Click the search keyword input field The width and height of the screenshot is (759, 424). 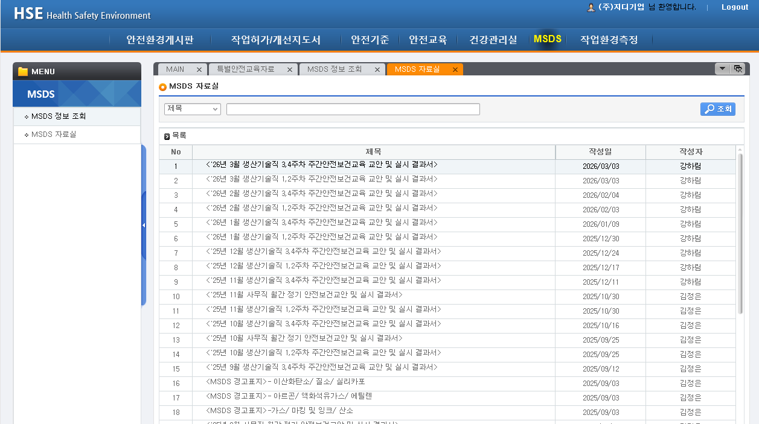click(353, 109)
